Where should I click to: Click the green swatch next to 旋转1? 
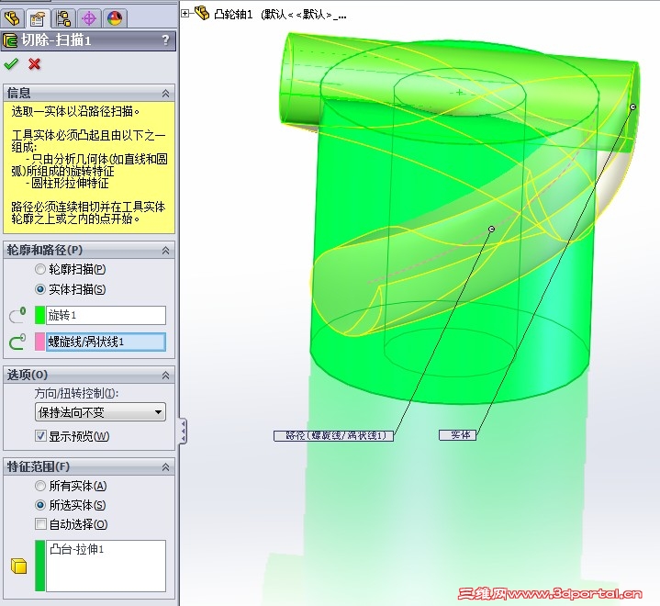click(x=39, y=316)
